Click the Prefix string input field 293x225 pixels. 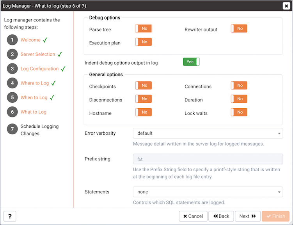(x=208, y=159)
